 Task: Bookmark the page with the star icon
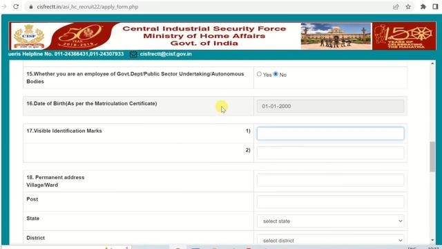(408, 7)
